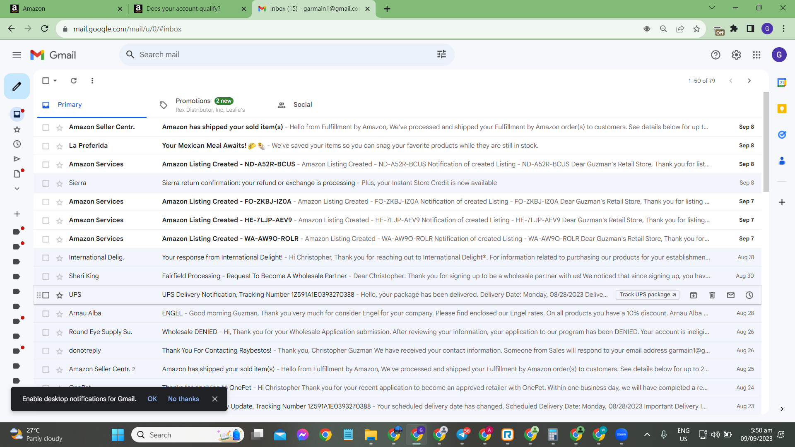The image size is (795, 447).
Task: Open Sent folder arrow icon in sidebar
Action: click(x=17, y=159)
